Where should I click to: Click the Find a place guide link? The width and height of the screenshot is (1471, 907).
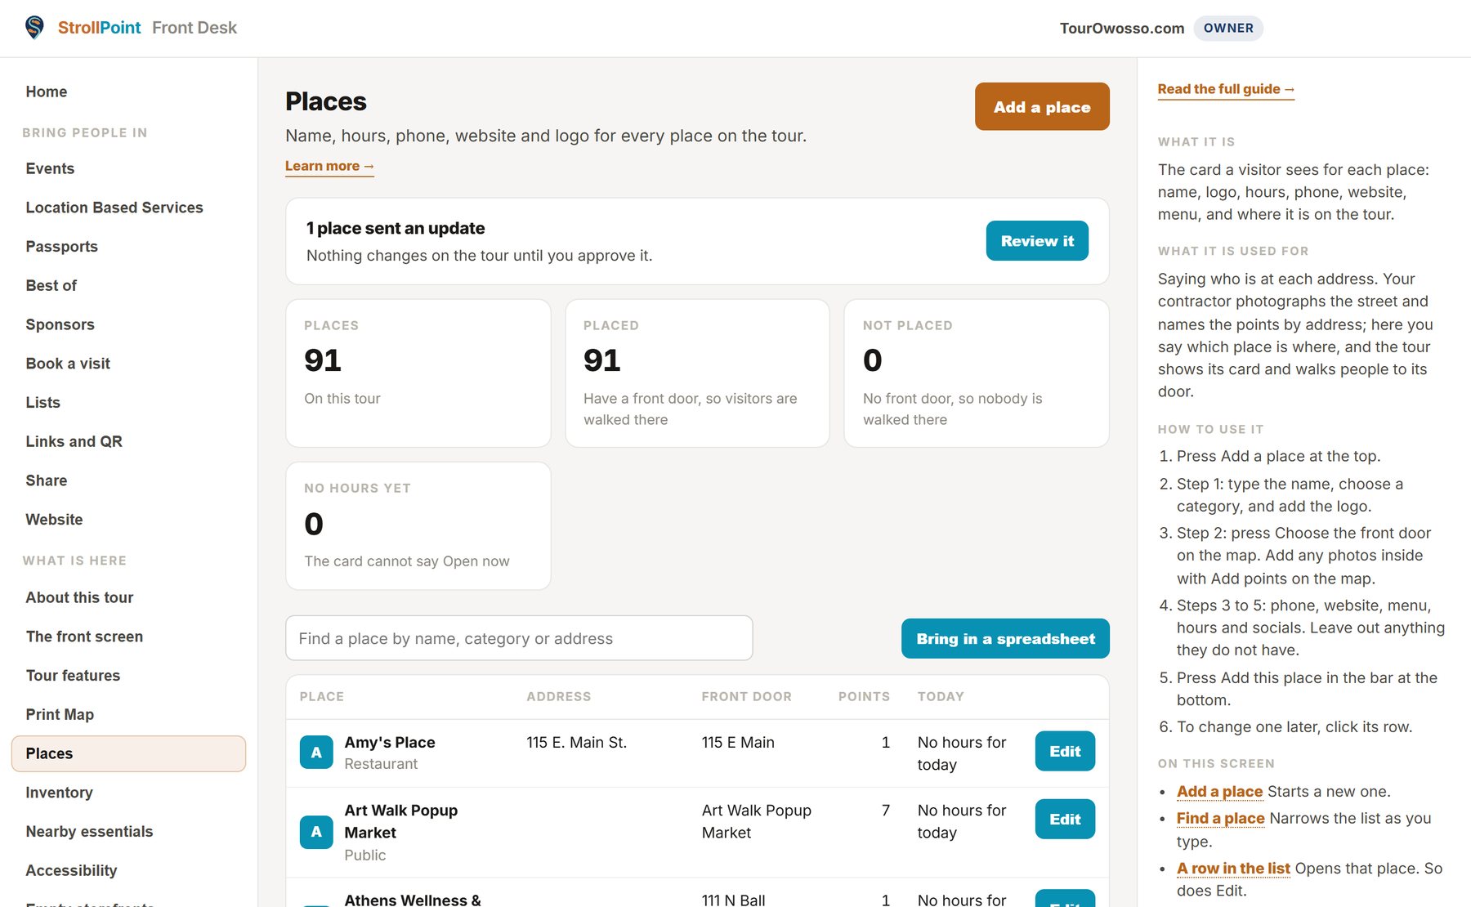point(1220,818)
